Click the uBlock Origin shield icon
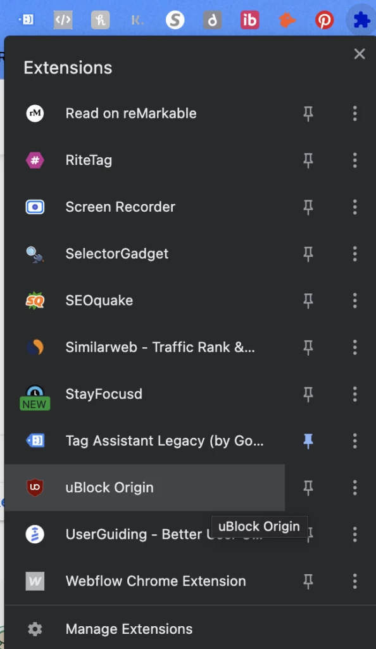376x649 pixels. [x=35, y=487]
